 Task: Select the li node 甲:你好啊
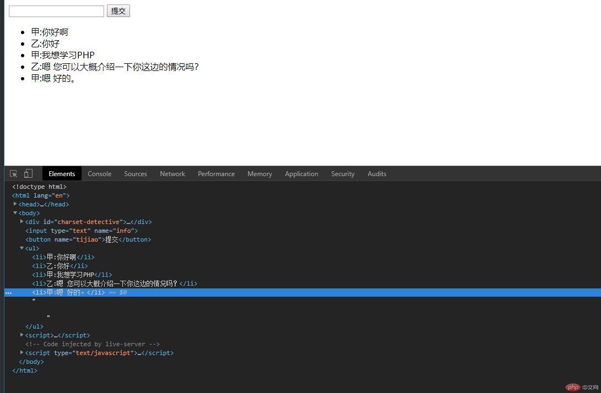pos(63,257)
